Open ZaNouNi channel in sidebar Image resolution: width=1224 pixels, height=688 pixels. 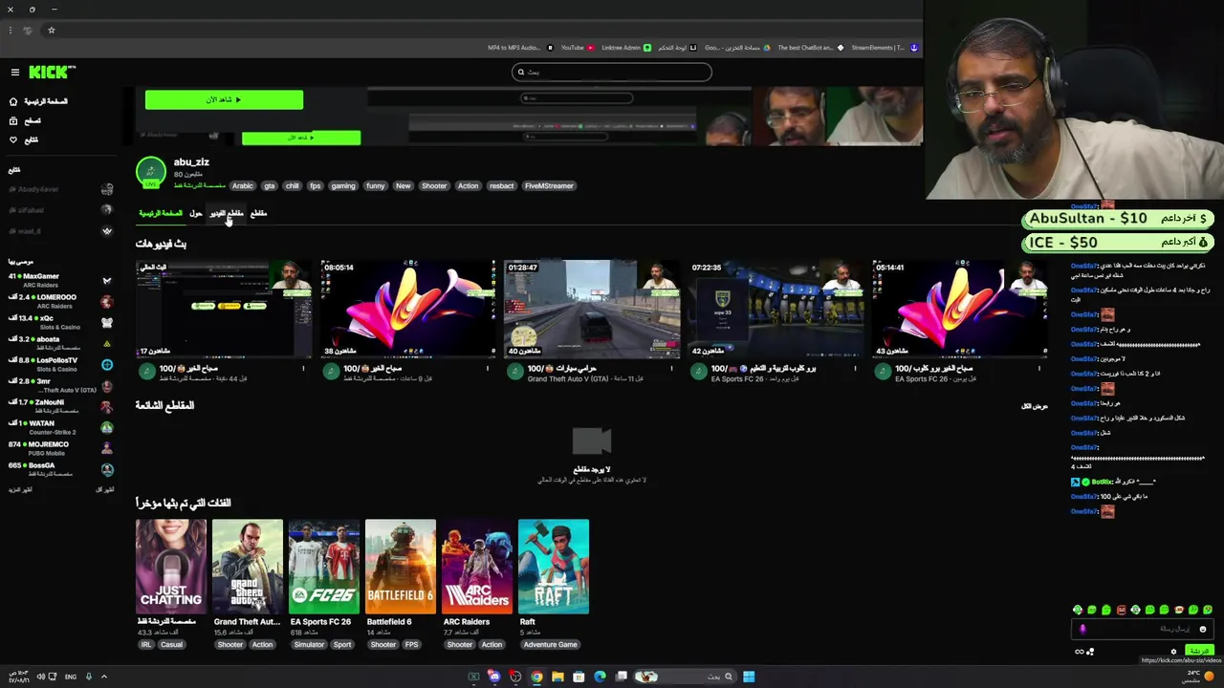click(61, 406)
